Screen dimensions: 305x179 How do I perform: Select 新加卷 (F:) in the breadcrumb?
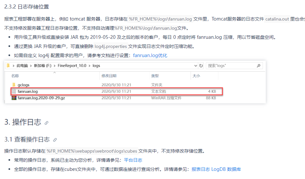coord(42,66)
